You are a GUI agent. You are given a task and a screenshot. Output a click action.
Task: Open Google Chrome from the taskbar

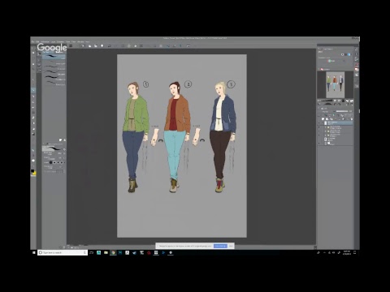[113, 252]
